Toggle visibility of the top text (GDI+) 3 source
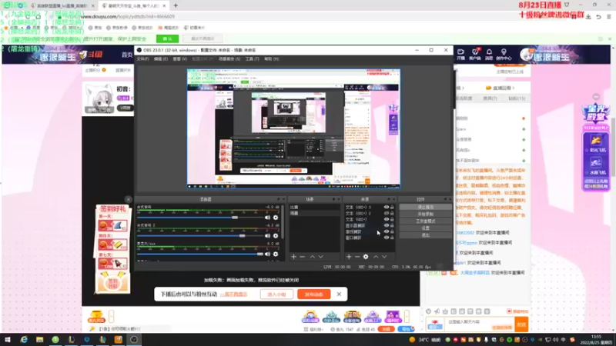 tap(387, 207)
